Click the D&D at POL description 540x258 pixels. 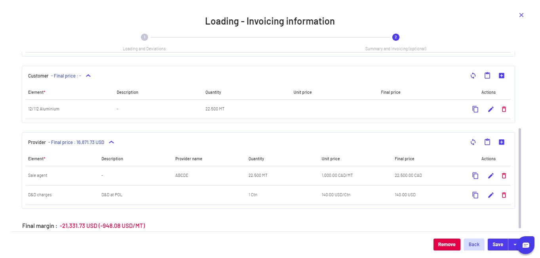click(x=112, y=195)
